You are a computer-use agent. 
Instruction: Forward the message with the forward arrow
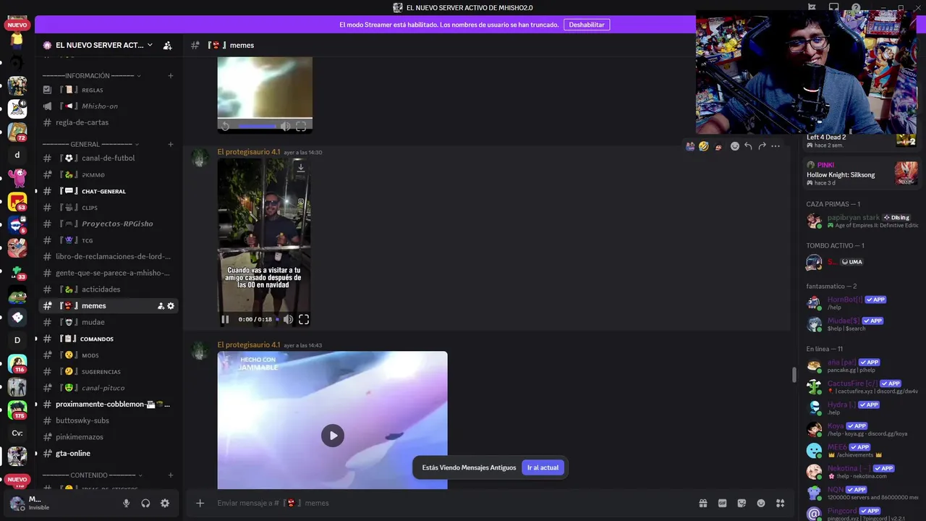pos(762,146)
